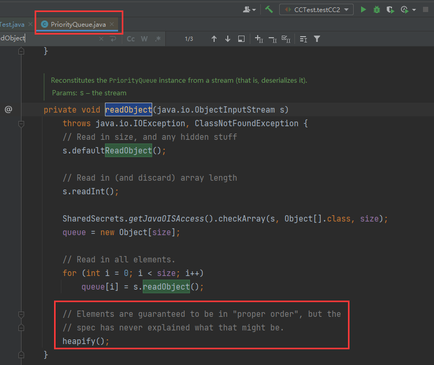Screen dimensions: 434x365
Task: Toggle Words (W) search option
Action: (x=144, y=39)
